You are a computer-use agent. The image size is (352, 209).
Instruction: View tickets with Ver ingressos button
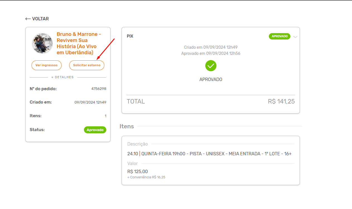[46, 65]
